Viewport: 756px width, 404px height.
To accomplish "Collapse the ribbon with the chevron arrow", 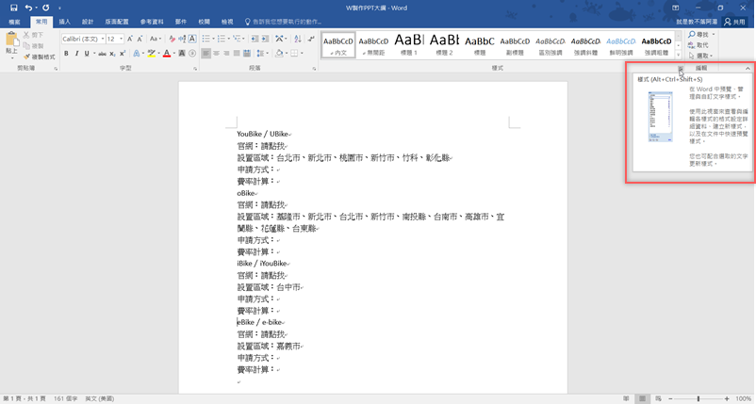I will 748,69.
